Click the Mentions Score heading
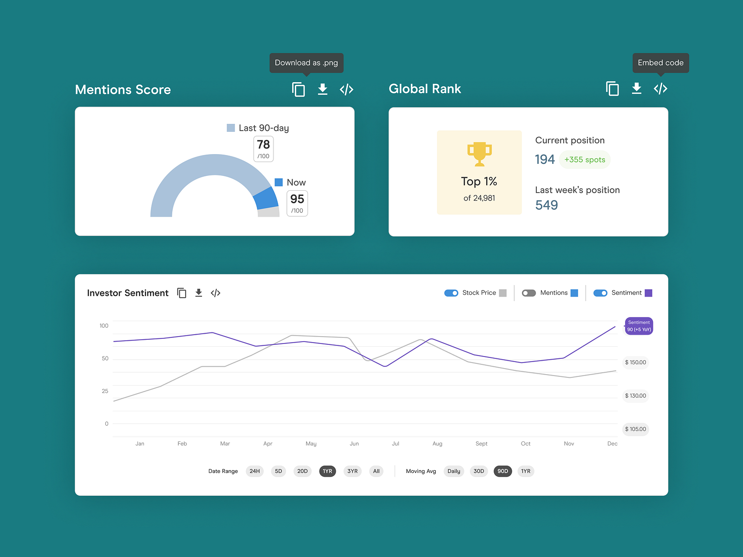The width and height of the screenshot is (743, 557). (123, 90)
